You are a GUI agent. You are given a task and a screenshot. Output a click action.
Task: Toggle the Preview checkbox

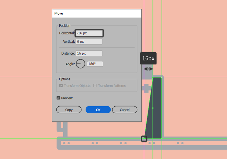58,98
